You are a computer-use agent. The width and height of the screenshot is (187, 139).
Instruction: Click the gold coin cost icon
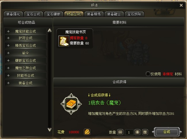[87, 132]
